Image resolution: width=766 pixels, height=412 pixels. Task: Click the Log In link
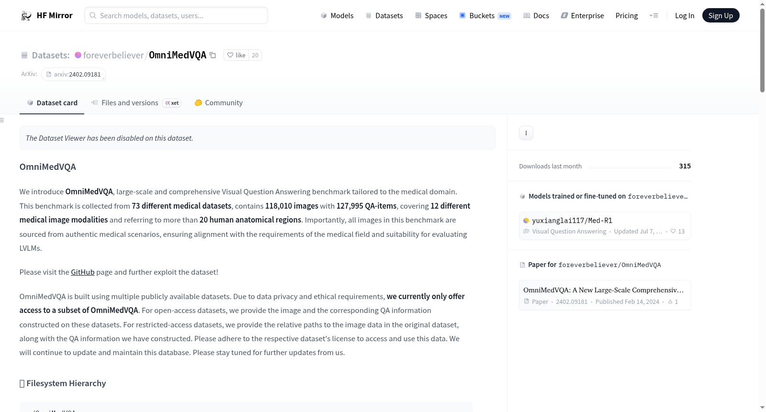[x=685, y=15]
